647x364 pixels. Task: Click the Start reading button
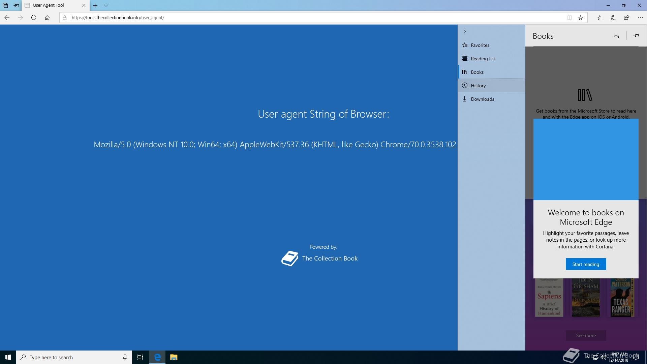(586, 264)
